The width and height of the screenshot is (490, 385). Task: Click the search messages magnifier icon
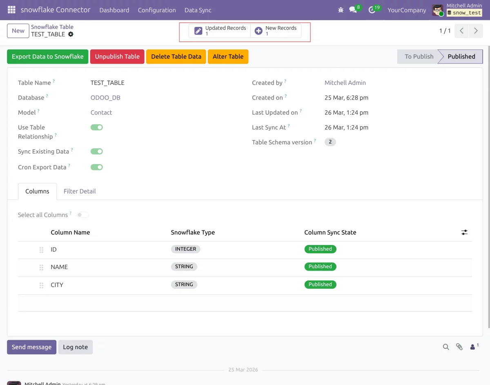pos(446,347)
